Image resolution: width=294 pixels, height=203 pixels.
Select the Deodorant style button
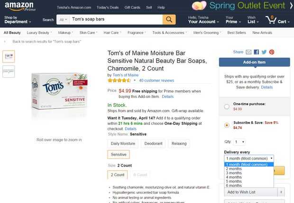[153, 143]
